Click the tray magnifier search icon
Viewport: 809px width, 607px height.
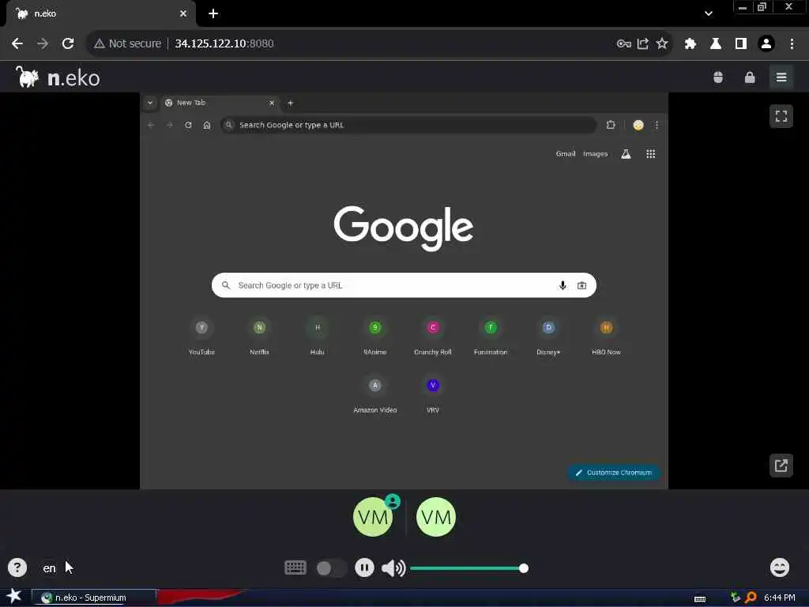tap(751, 598)
